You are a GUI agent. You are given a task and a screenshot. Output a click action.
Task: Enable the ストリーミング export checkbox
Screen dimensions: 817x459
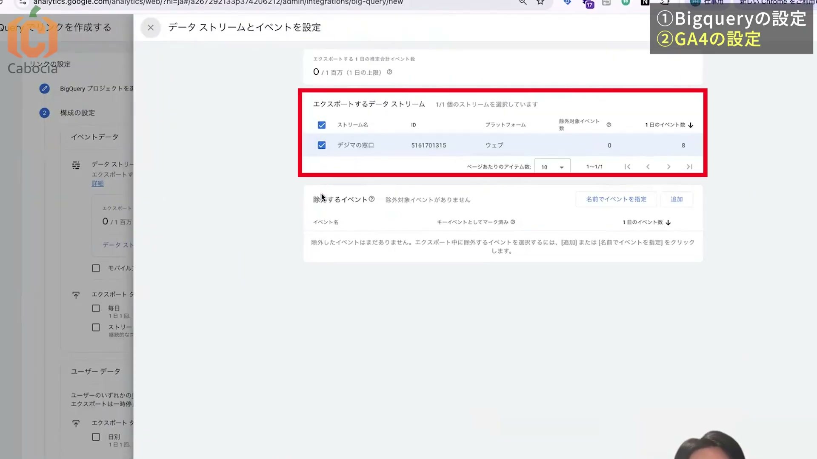(96, 328)
